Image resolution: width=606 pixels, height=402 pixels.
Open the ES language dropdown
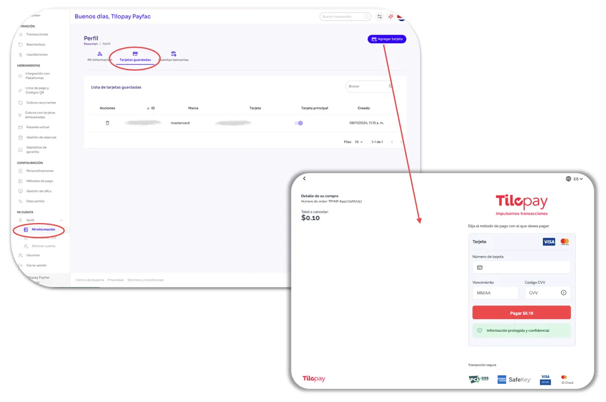pyautogui.click(x=575, y=179)
